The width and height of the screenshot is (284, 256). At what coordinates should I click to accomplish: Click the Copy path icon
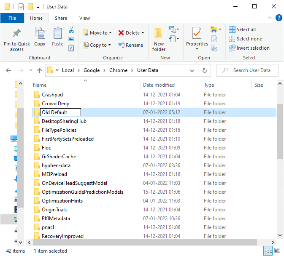[71, 39]
